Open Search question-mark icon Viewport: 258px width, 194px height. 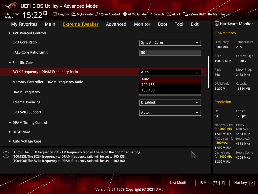coord(151,14)
